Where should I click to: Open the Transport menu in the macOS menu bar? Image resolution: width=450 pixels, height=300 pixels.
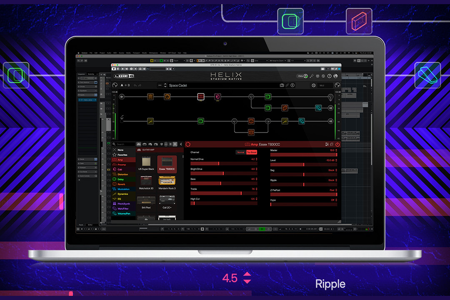[136, 53]
